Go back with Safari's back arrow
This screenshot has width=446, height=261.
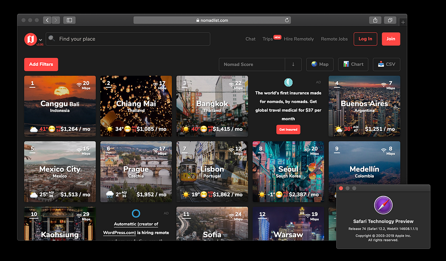coord(47,20)
